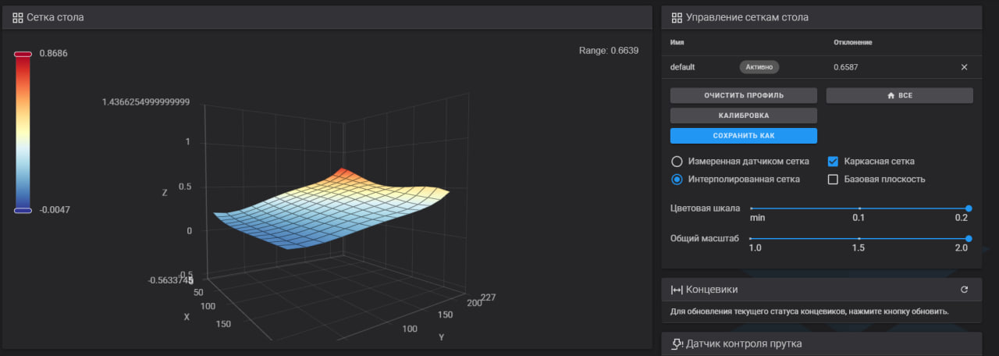Screen dimensions: 999x356
Task: Delete the default mesh profile with X
Action: [x=964, y=67]
